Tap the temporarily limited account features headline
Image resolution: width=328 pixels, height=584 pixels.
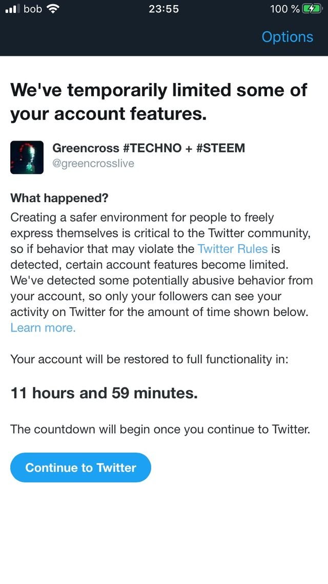pos(159,102)
